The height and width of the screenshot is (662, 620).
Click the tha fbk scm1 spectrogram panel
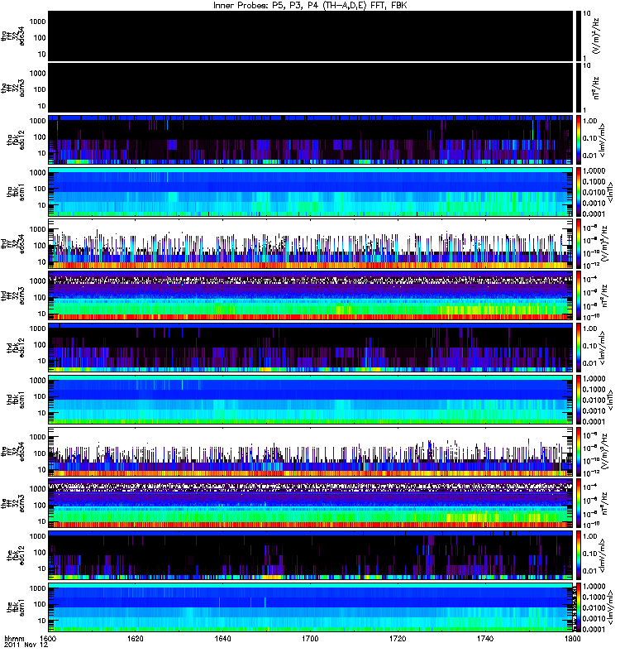[x=311, y=192]
